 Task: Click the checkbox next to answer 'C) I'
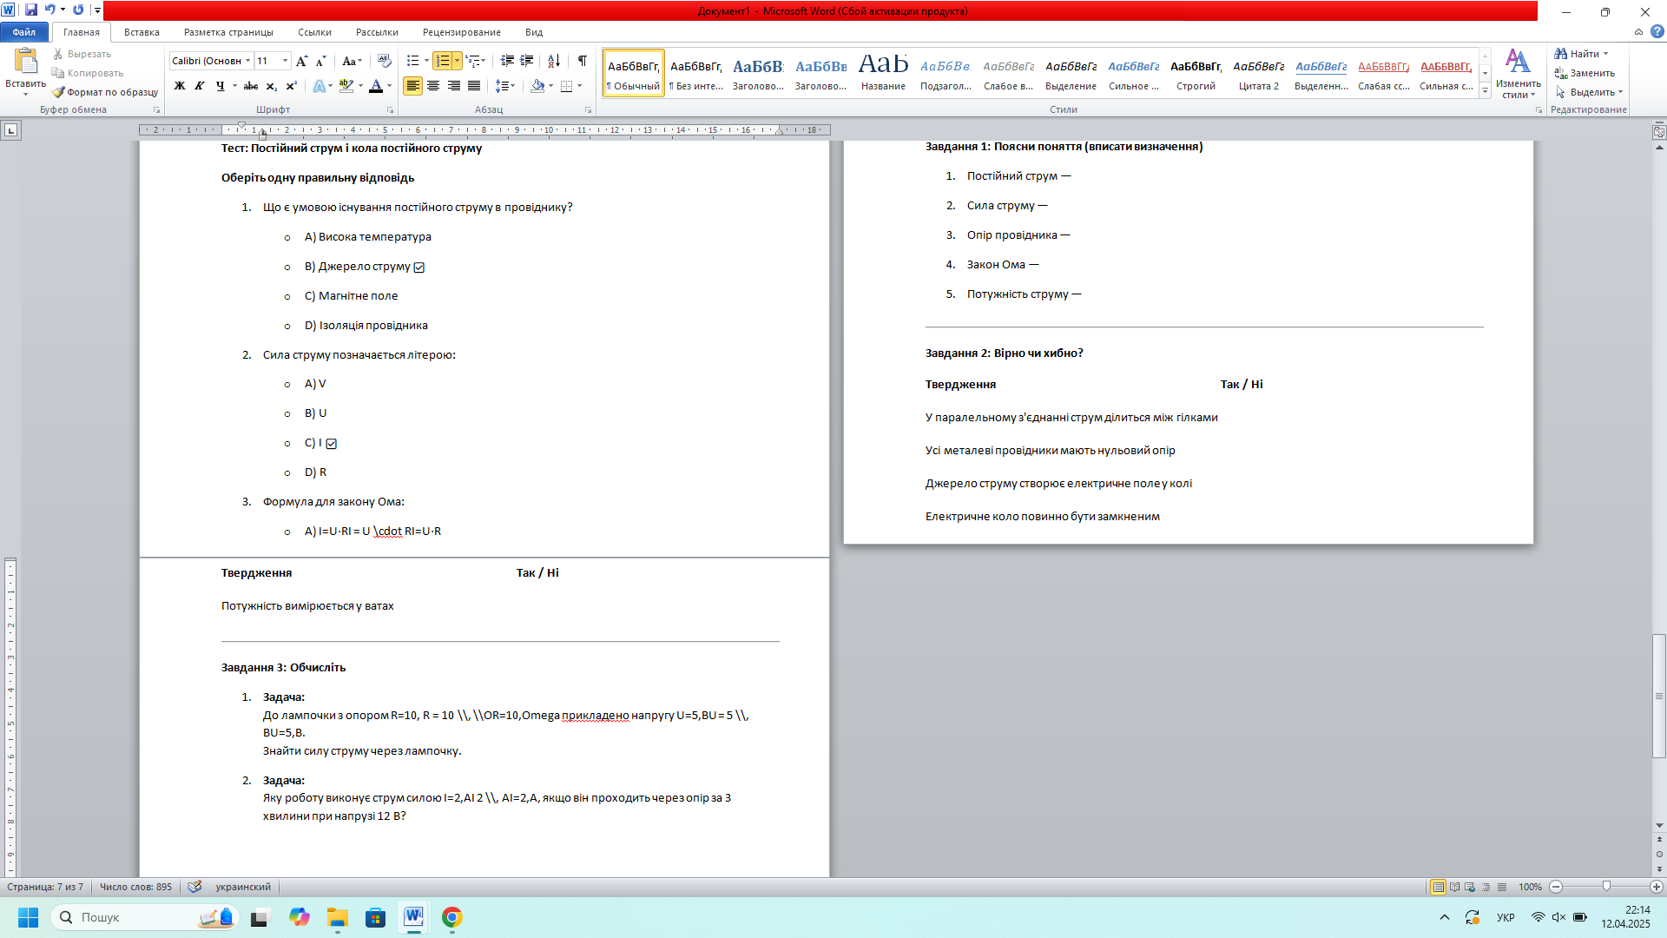coord(332,444)
